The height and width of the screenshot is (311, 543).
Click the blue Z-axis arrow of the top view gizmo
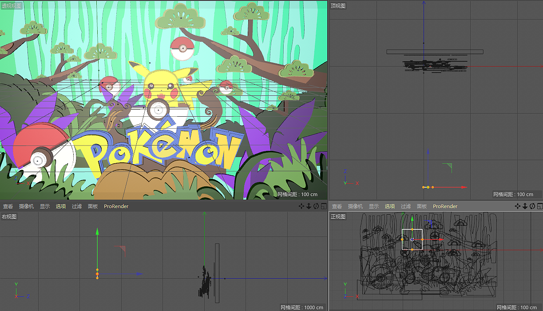click(x=428, y=152)
